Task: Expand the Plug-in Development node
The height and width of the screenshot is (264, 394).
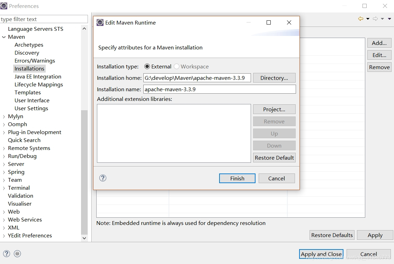Action: (4, 132)
